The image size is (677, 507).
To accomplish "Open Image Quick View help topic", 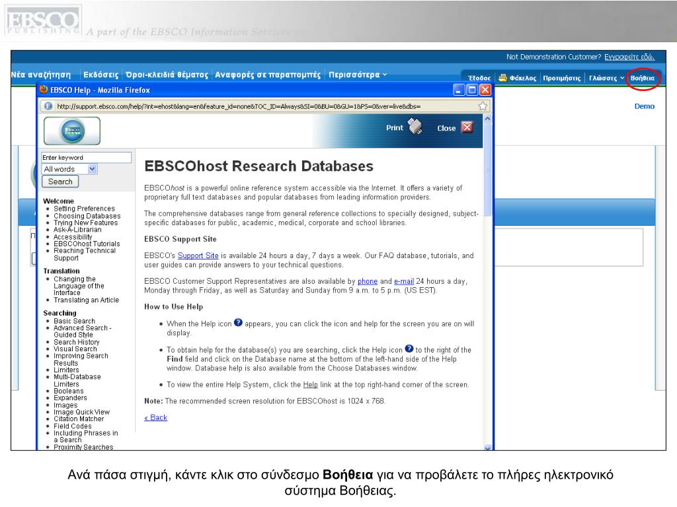I will point(81,412).
